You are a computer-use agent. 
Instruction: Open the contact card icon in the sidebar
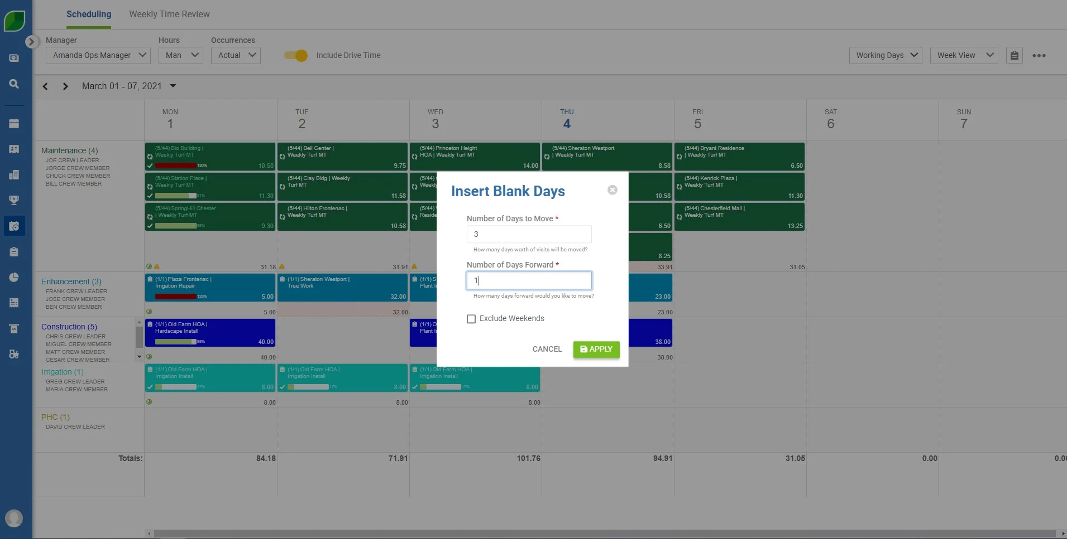pos(14,149)
